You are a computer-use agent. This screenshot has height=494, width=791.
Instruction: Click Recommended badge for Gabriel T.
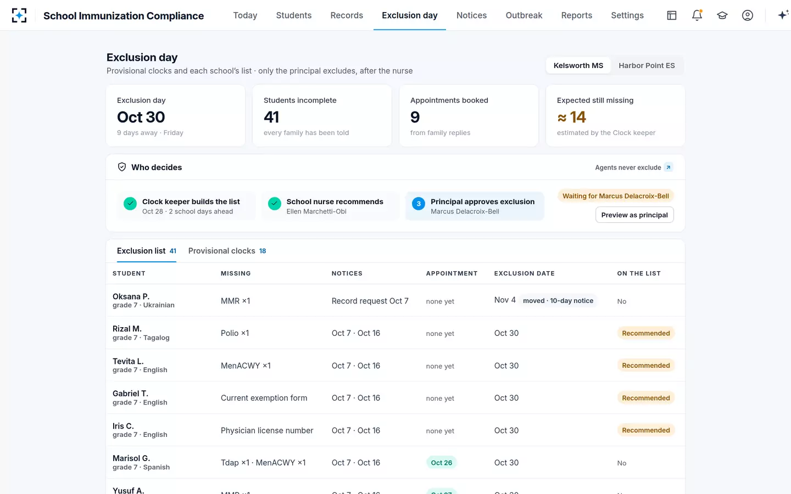coord(646,398)
